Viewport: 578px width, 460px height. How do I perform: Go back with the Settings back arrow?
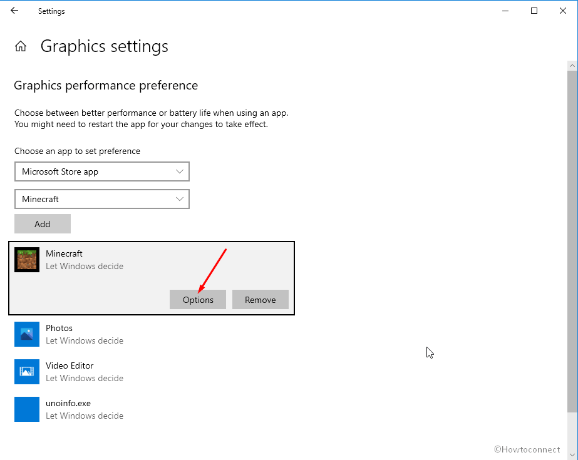[14, 11]
